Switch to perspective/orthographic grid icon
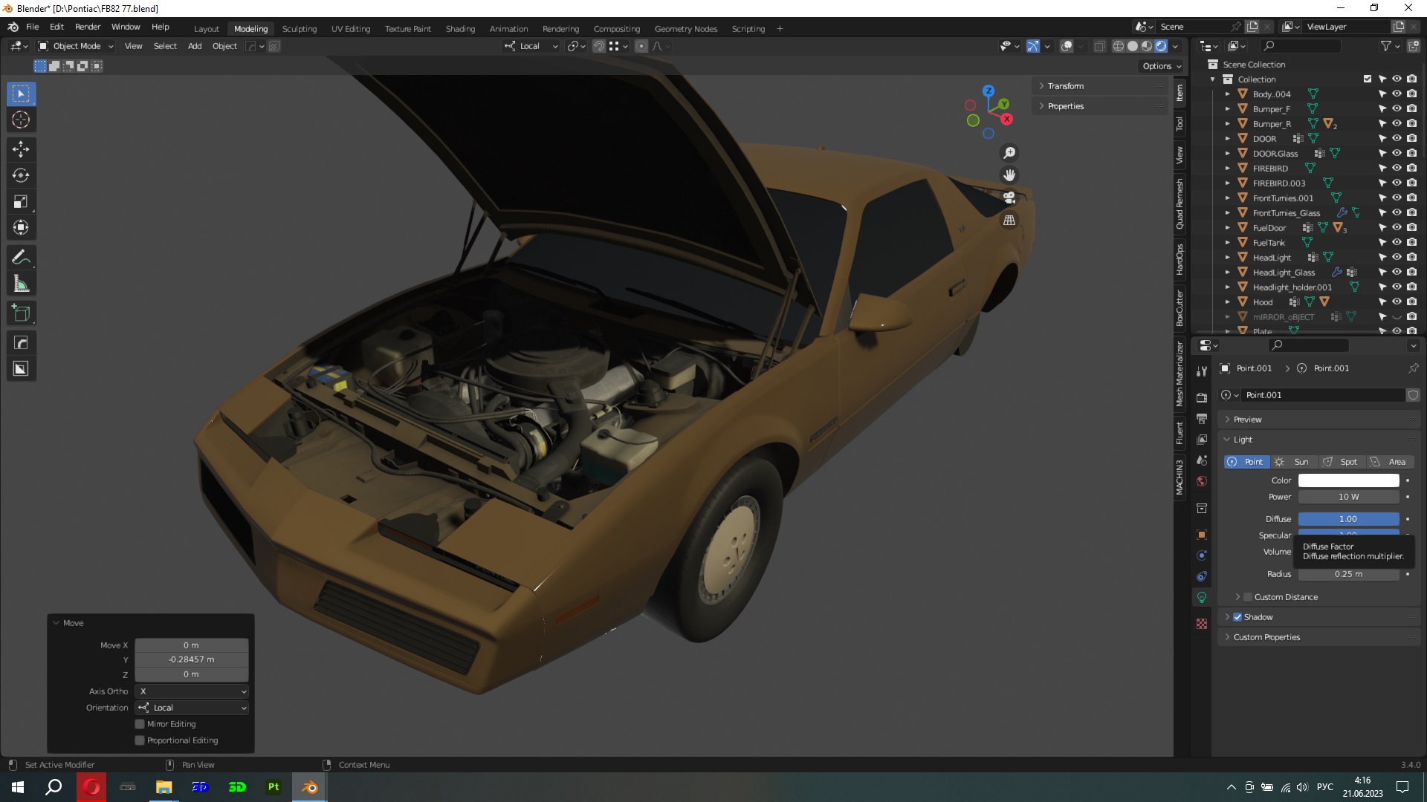1427x802 pixels. tap(1009, 221)
